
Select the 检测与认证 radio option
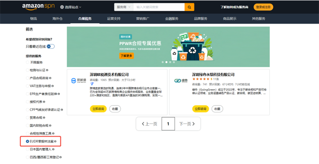27,70
